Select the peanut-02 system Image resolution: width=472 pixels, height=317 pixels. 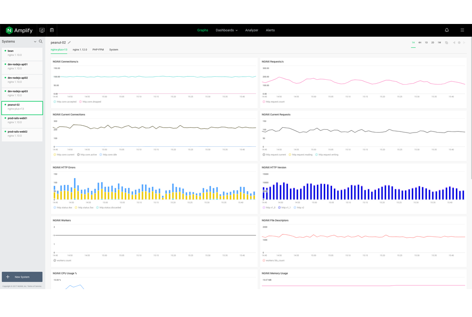pos(22,108)
